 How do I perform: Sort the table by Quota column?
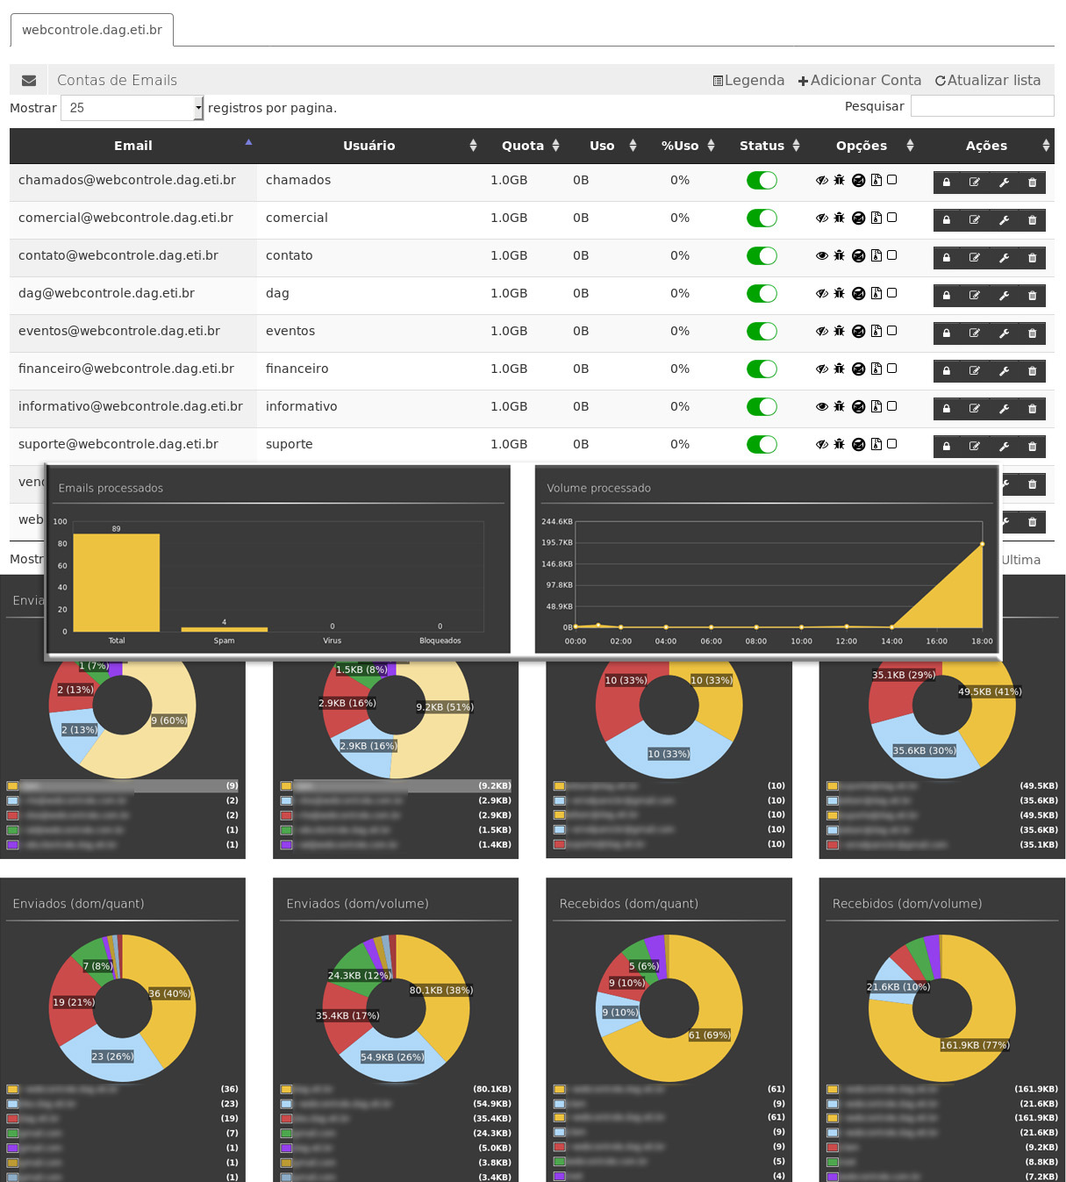[530, 146]
